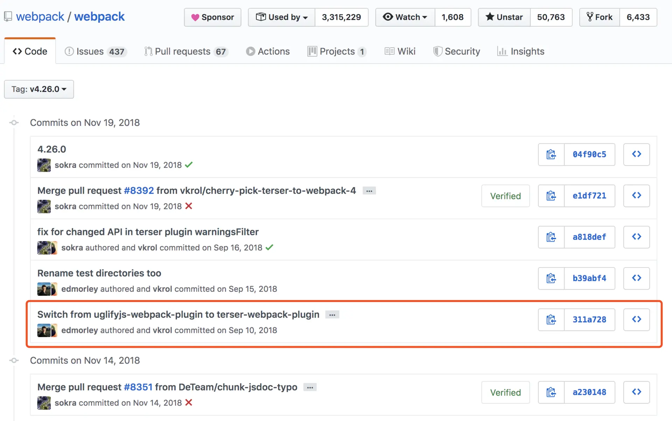This screenshot has height=421, width=672.
Task: Open commit hash e1df721
Action: (x=589, y=195)
